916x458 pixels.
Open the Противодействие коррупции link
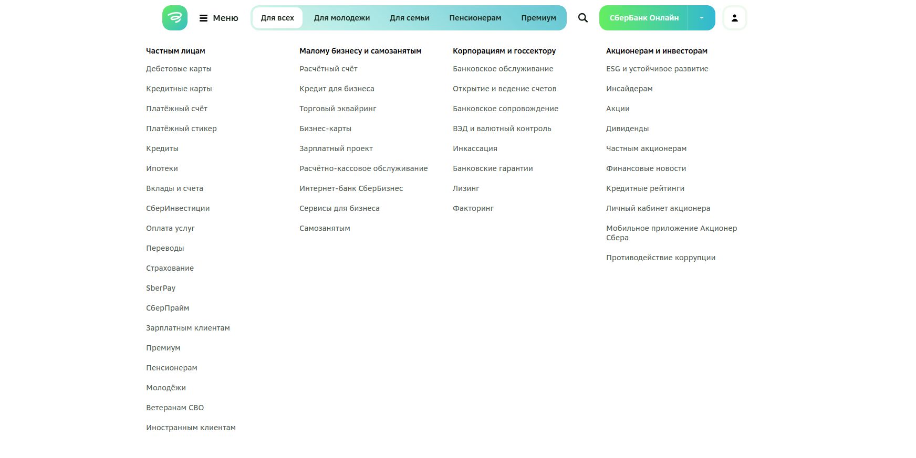tap(660, 258)
